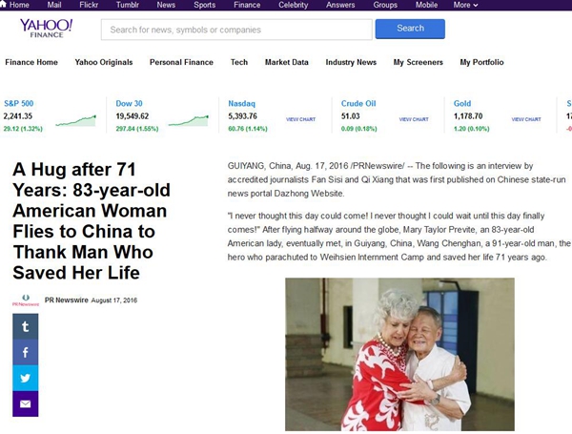This screenshot has height=434, width=572.
Task: Expand the More dropdown menu
Action: tap(465, 5)
